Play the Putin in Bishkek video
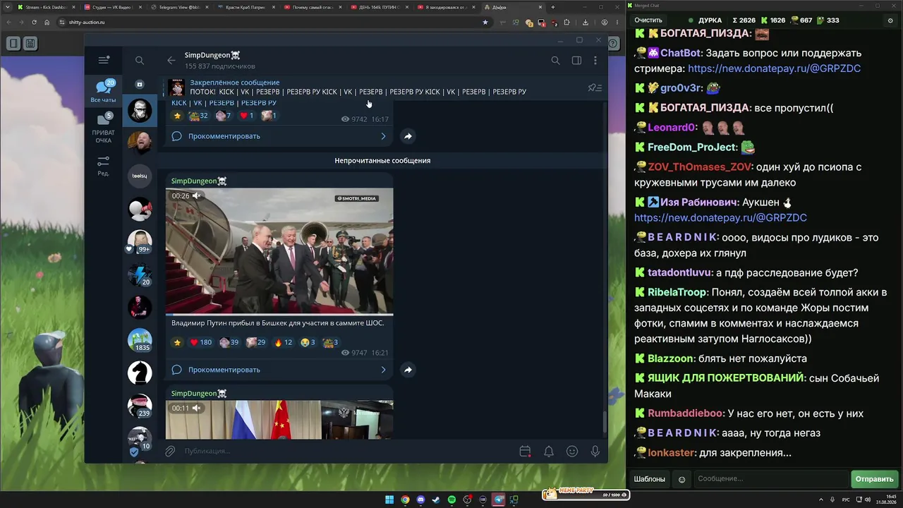903x508 pixels. 279,250
